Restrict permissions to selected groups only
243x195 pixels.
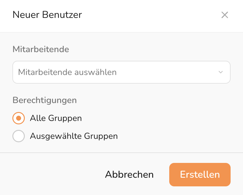pyautogui.click(x=19, y=136)
